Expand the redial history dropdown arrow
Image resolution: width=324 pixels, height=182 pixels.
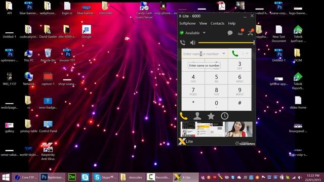pyautogui.click(x=224, y=54)
